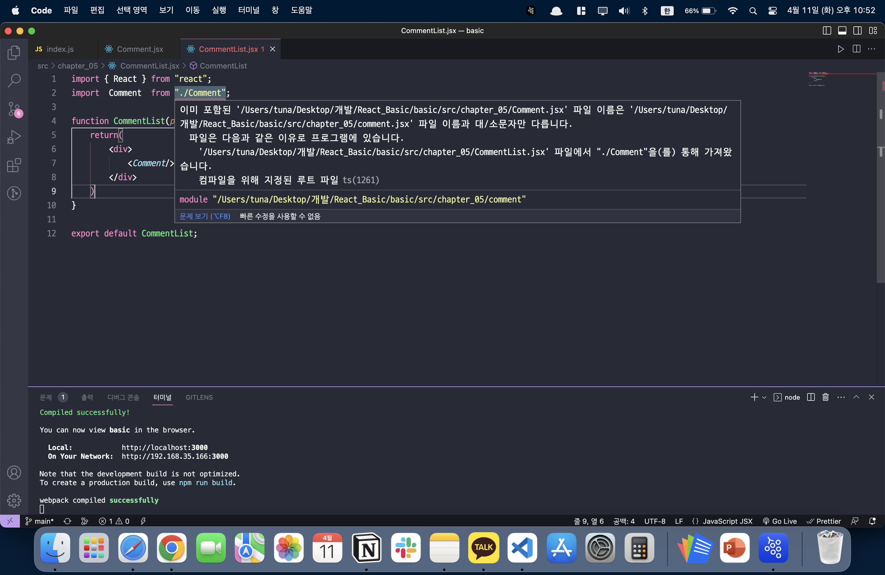Open notifications bell in status bar

872,521
